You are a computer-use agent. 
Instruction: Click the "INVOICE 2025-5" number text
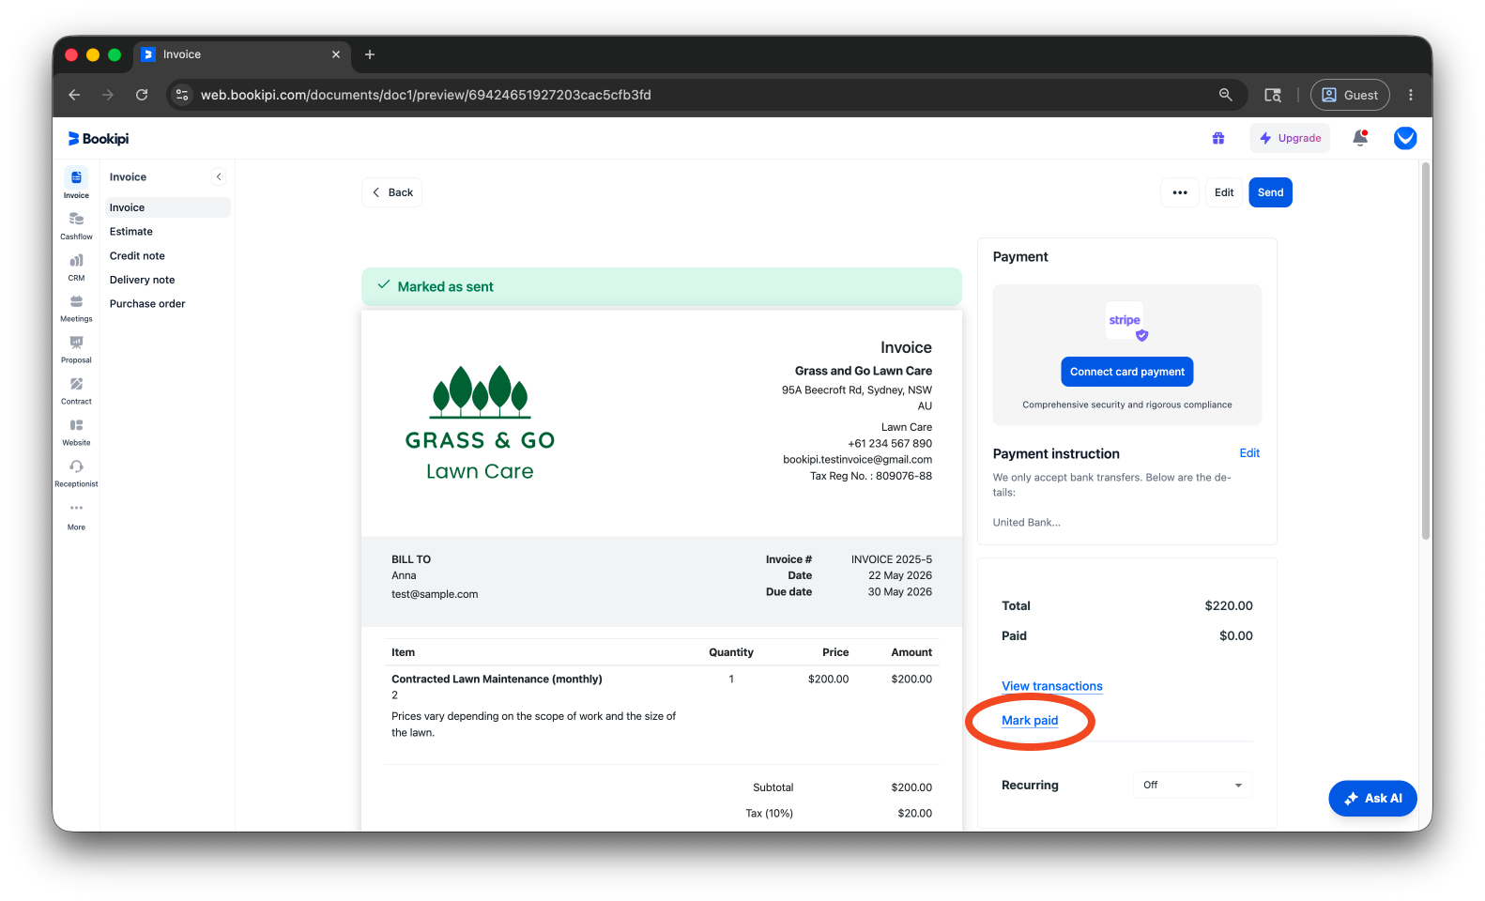(891, 559)
